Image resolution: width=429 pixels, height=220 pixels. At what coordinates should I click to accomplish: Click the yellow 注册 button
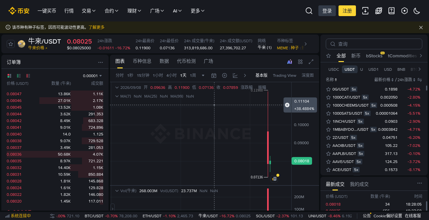click(x=347, y=11)
